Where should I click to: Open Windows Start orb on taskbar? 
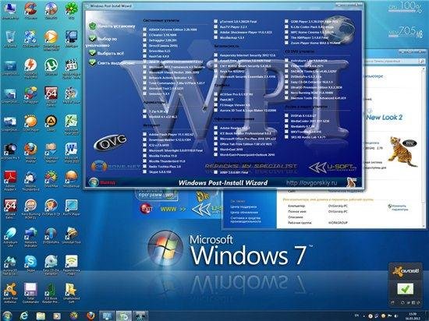click(7, 316)
